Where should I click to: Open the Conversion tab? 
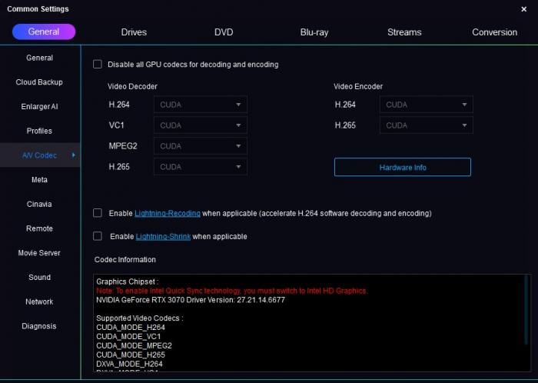(x=494, y=32)
